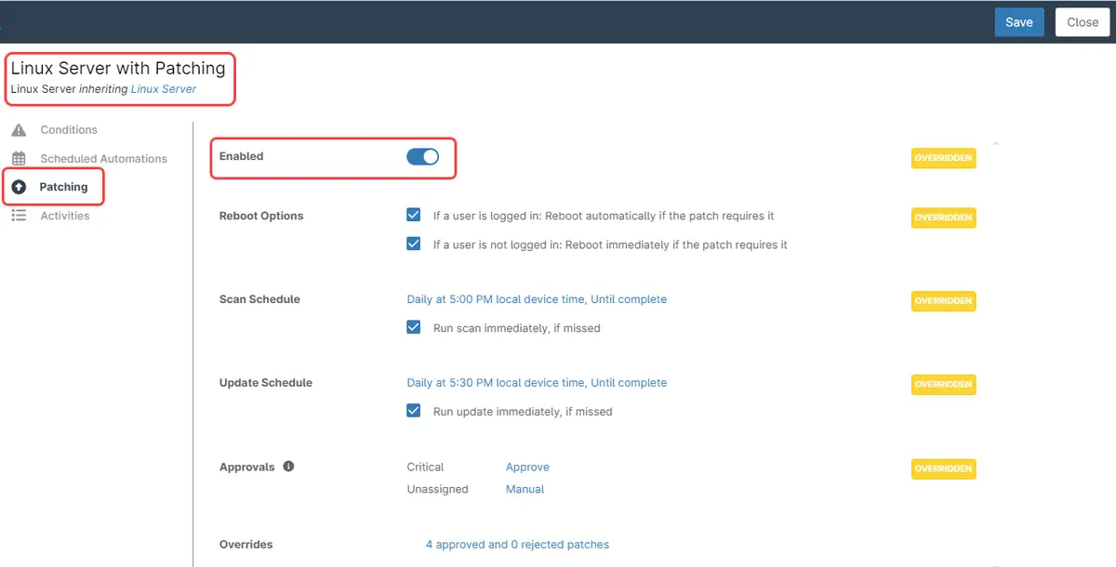The image size is (1116, 567).
Task: Click the Scheduled Automations calendar icon
Action: tap(19, 159)
